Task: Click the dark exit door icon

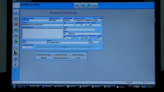Action: [16, 53]
